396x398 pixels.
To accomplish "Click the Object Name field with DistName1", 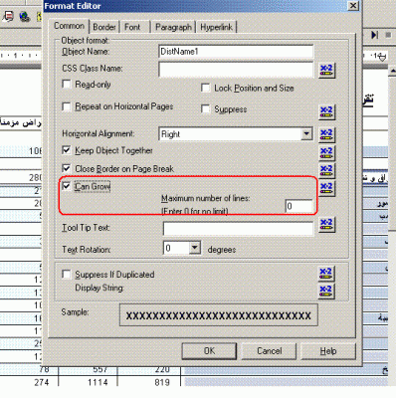I will pos(236,52).
